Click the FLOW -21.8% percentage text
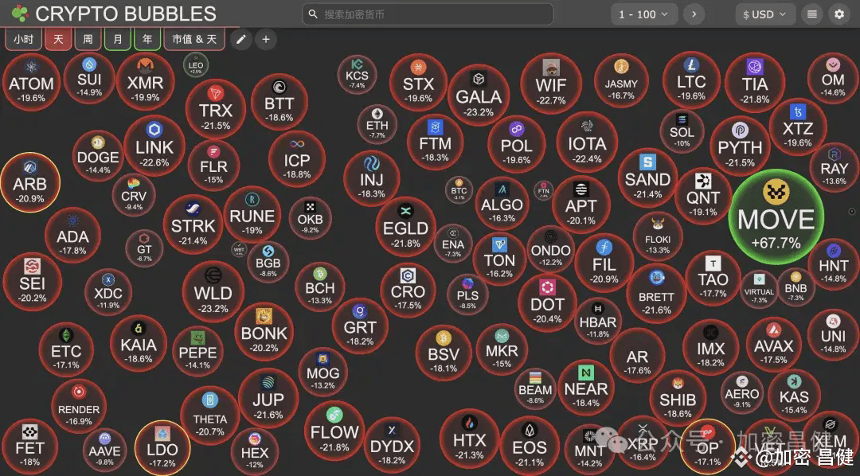The height and width of the screenshot is (476, 860). pyautogui.click(x=334, y=447)
